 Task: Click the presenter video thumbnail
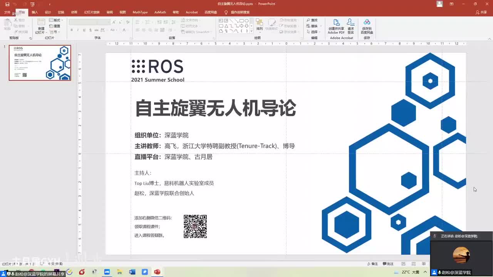pyautogui.click(x=461, y=254)
